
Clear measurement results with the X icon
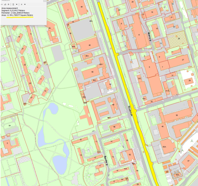pyautogui.click(x=22, y=4)
